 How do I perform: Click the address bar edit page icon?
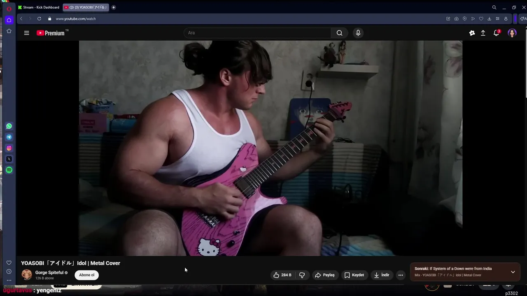pos(448,18)
